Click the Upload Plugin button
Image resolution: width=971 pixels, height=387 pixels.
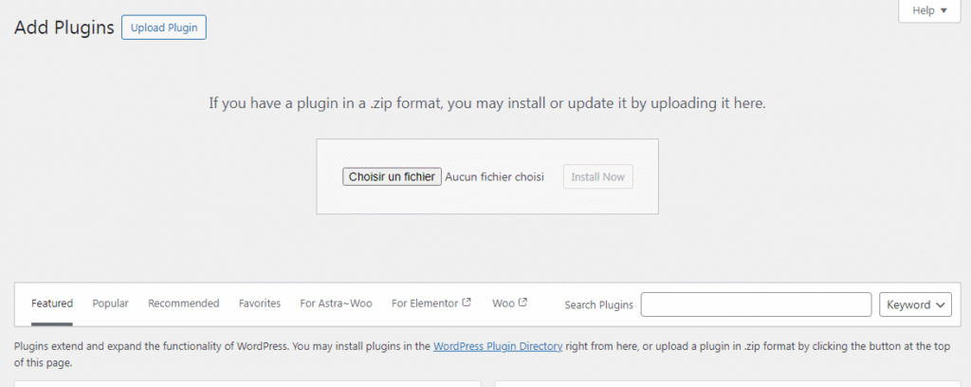(x=164, y=28)
